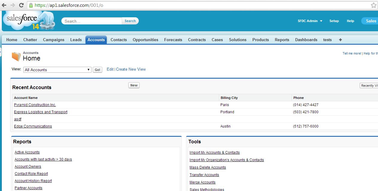The image size is (378, 191).
Task: Add a tab with plus icon
Action: pos(340,40)
